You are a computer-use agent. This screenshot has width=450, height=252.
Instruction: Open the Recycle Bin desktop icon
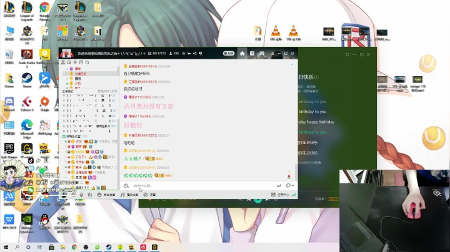9,57
